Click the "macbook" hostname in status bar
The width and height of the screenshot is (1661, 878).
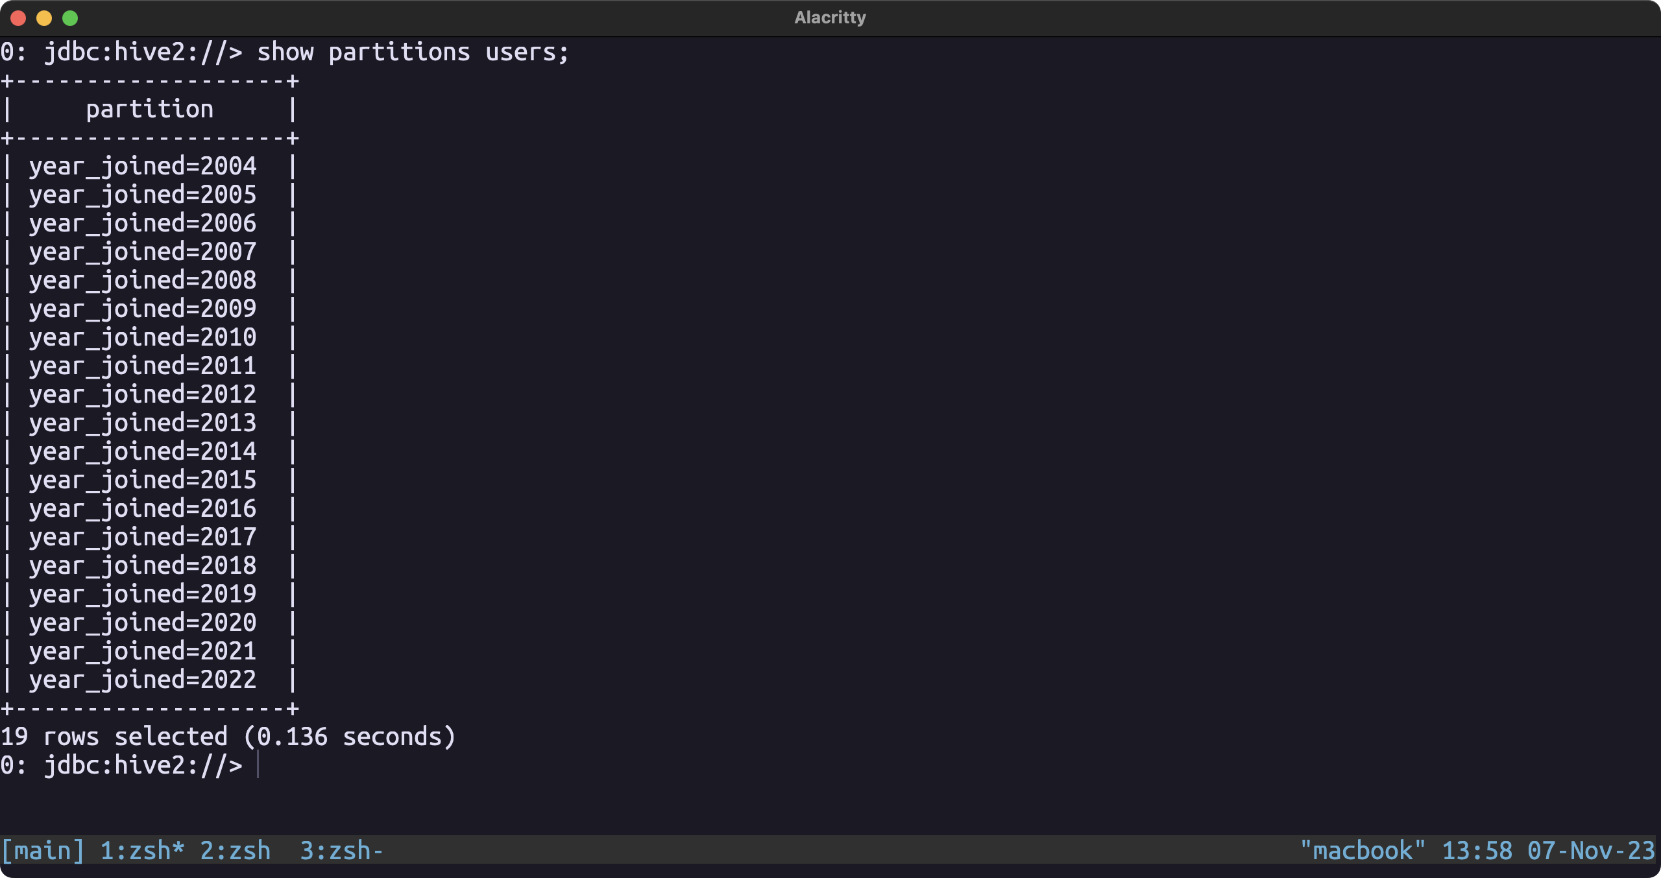1363,851
